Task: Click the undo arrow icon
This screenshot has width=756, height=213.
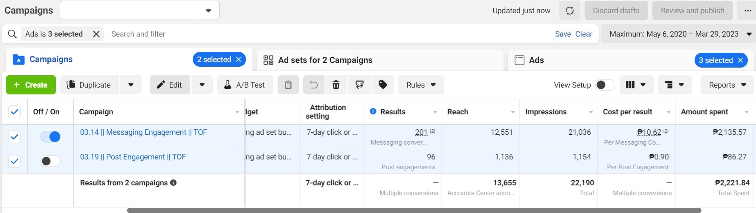Action: tap(313, 85)
